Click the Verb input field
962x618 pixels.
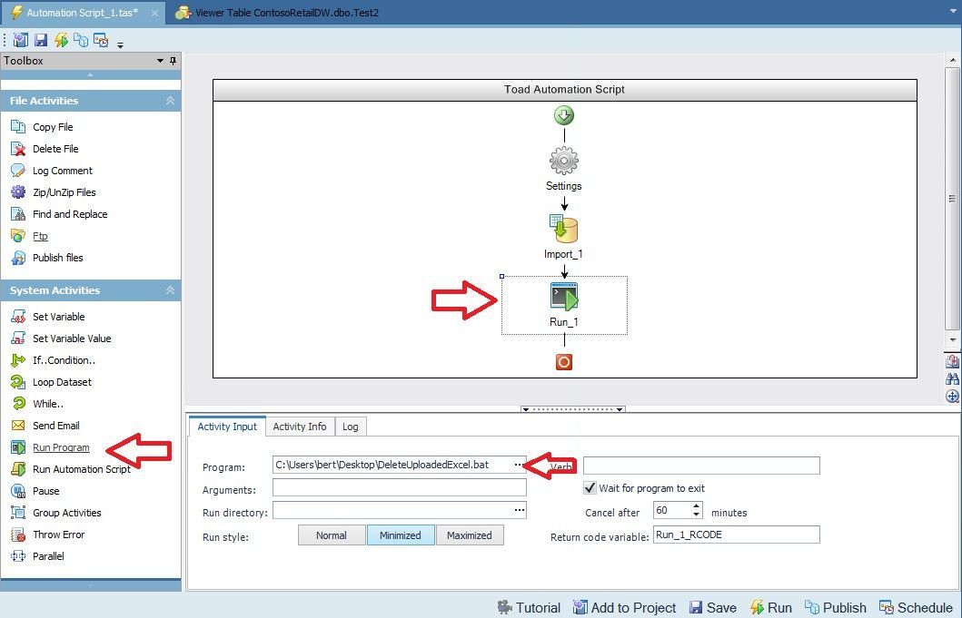coord(701,466)
